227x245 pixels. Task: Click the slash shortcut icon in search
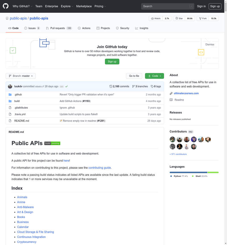pyautogui.click(x=191, y=7)
